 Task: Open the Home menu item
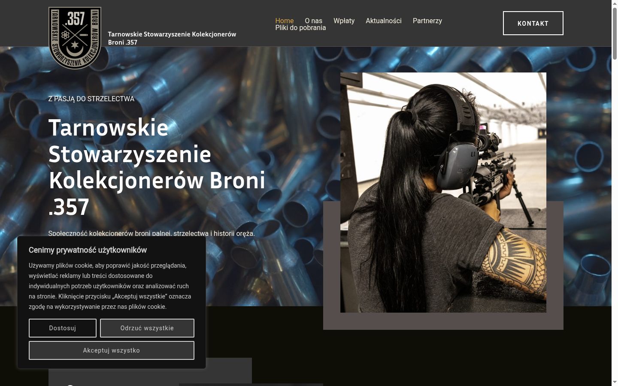click(285, 21)
